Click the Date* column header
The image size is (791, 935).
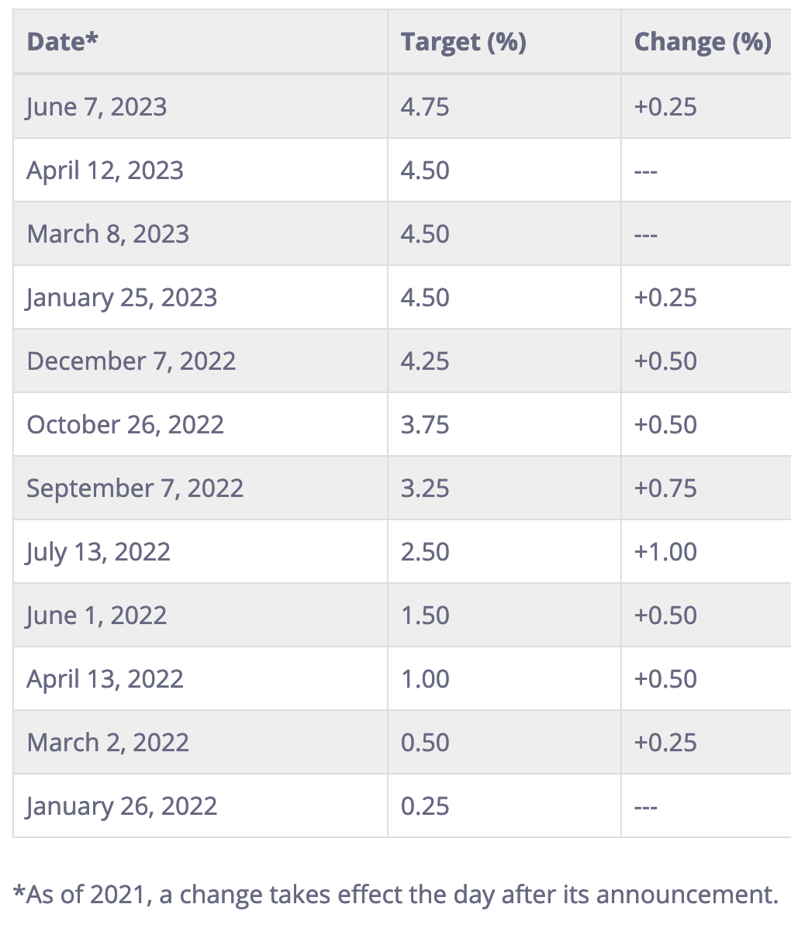click(200, 42)
